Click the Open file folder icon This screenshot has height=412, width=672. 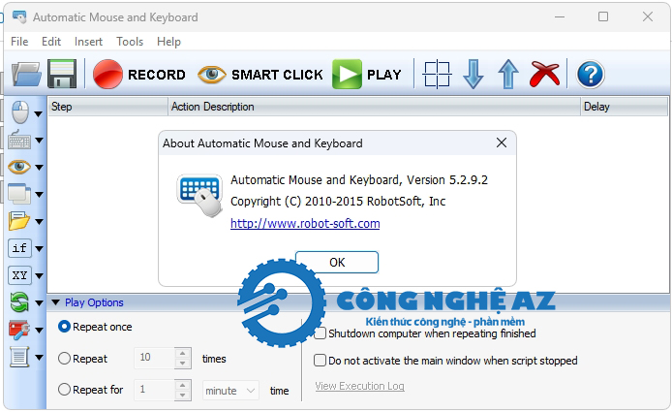[26, 75]
